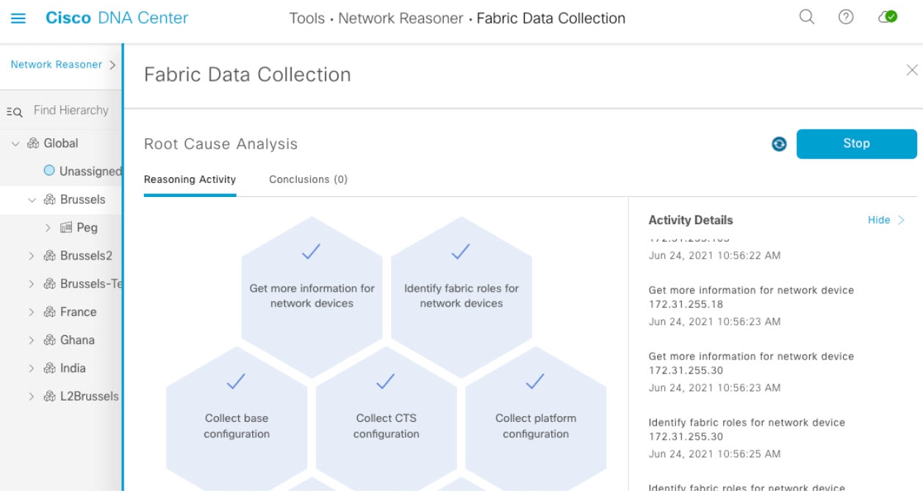Select the Ghana site label
Image resolution: width=923 pixels, height=491 pixels.
point(77,340)
